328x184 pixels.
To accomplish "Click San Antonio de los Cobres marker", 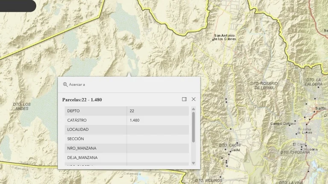I will [x=213, y=40].
